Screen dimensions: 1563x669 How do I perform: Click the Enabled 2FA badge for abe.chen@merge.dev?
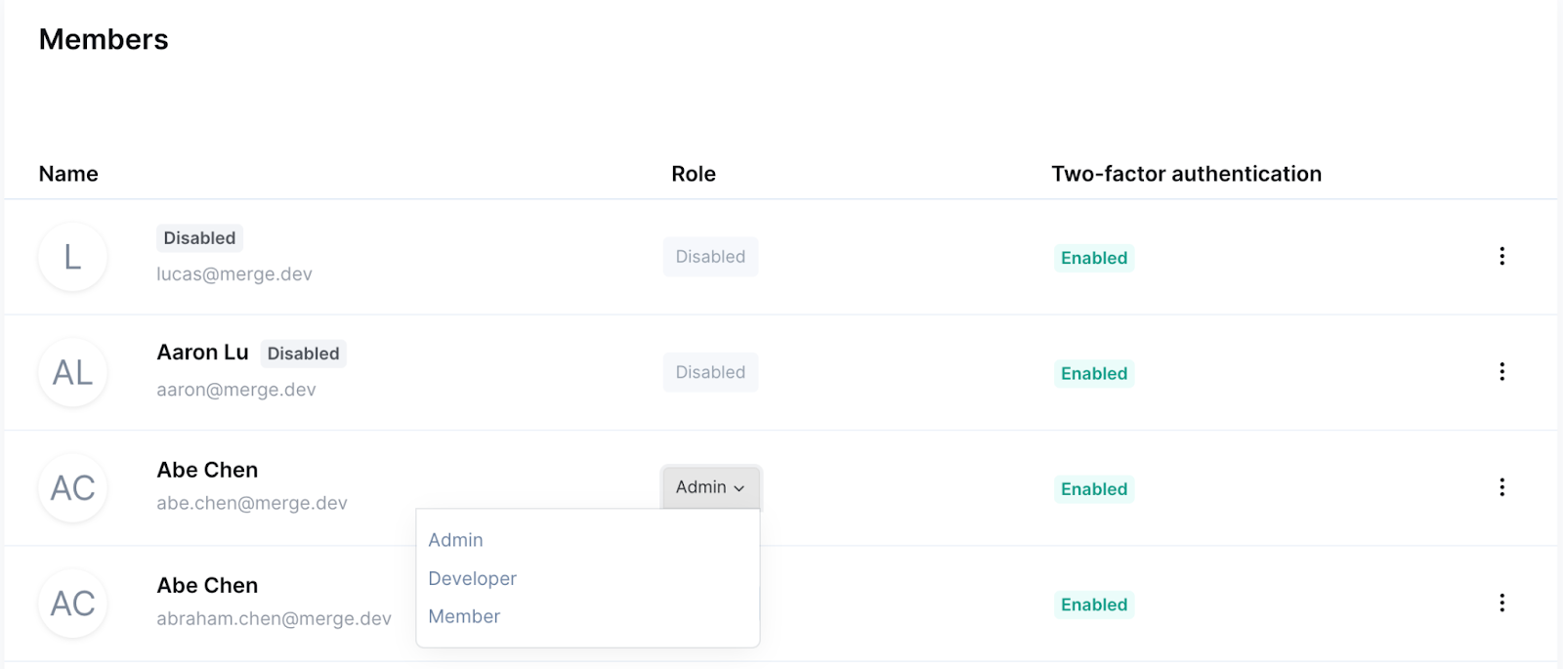[1094, 489]
